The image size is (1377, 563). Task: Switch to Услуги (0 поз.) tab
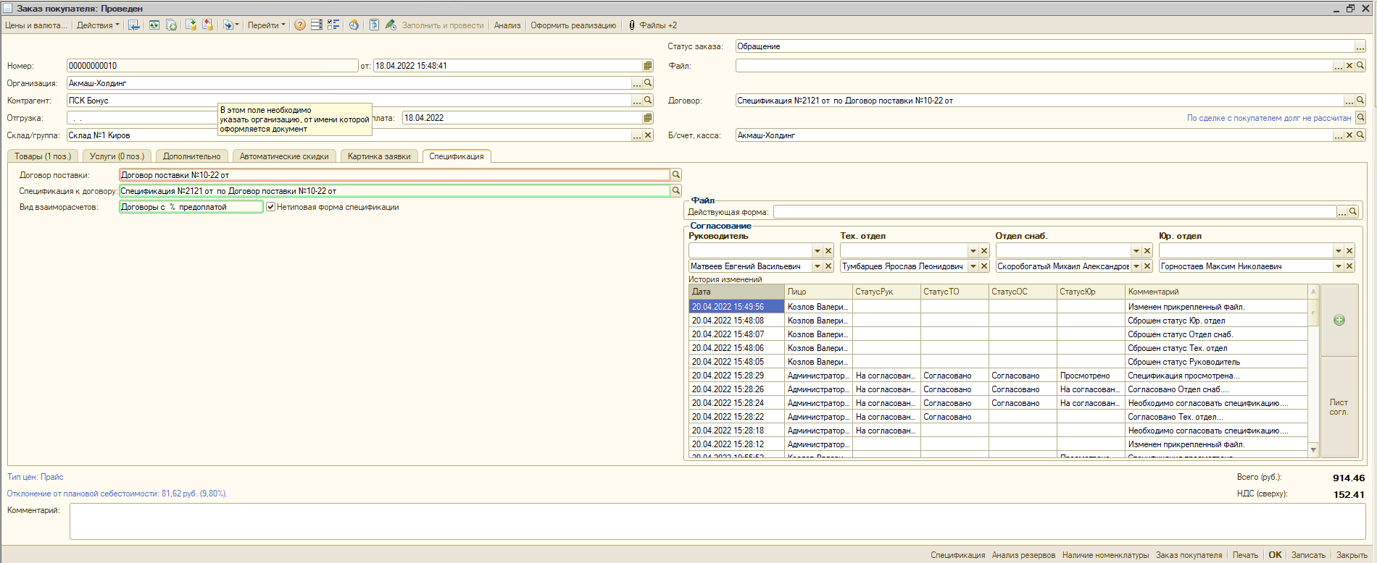117,156
